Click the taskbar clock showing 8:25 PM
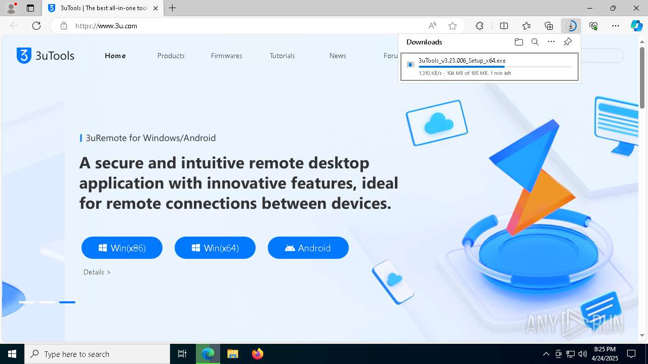 click(605, 354)
